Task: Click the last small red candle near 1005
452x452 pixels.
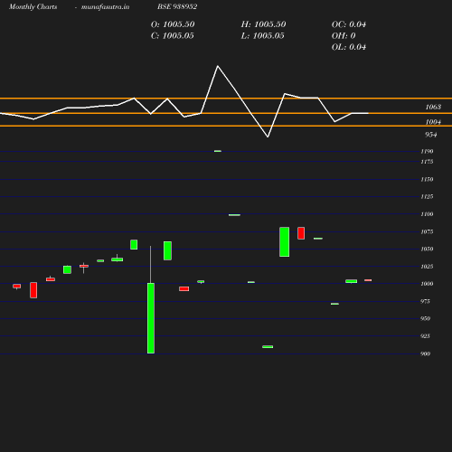Action: (x=368, y=280)
